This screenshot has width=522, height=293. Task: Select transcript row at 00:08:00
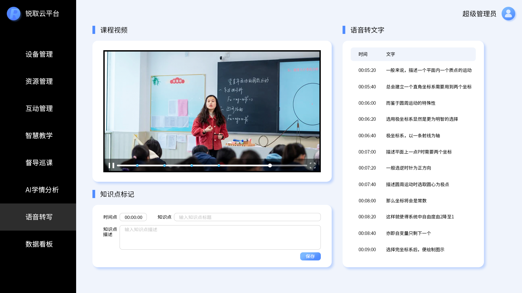click(413, 201)
